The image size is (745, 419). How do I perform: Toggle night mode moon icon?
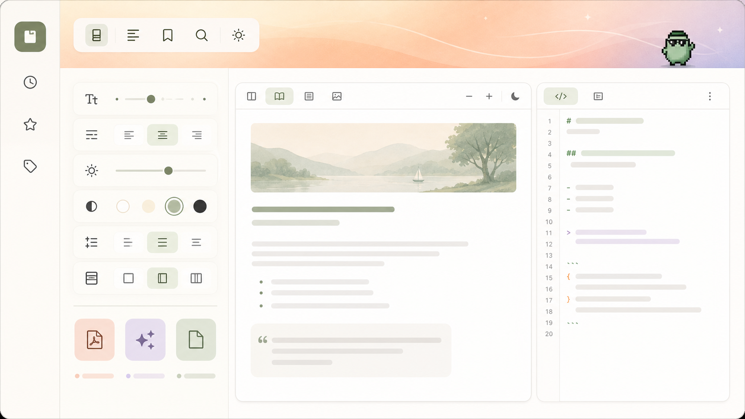coord(515,96)
